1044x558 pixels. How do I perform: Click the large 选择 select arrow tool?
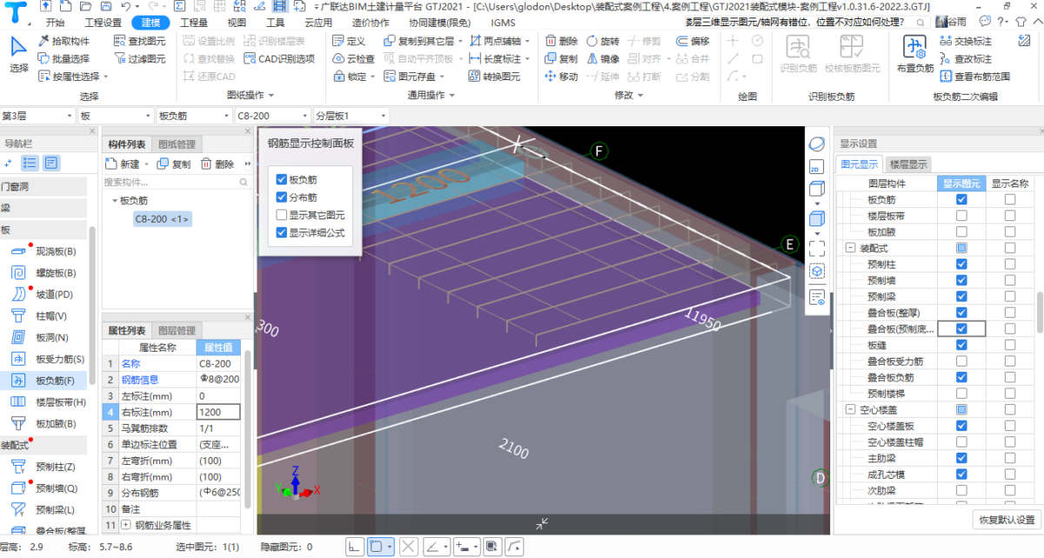[x=18, y=54]
